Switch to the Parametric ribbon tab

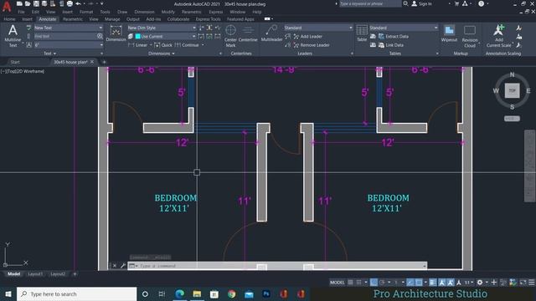pos(73,19)
